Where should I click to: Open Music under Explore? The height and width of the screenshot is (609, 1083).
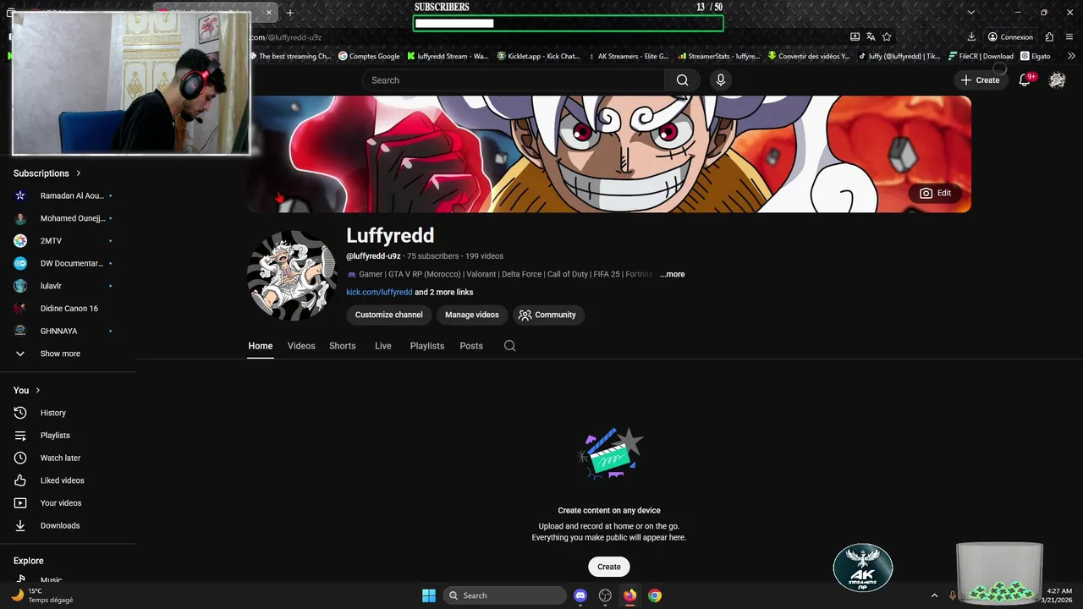pos(68,579)
